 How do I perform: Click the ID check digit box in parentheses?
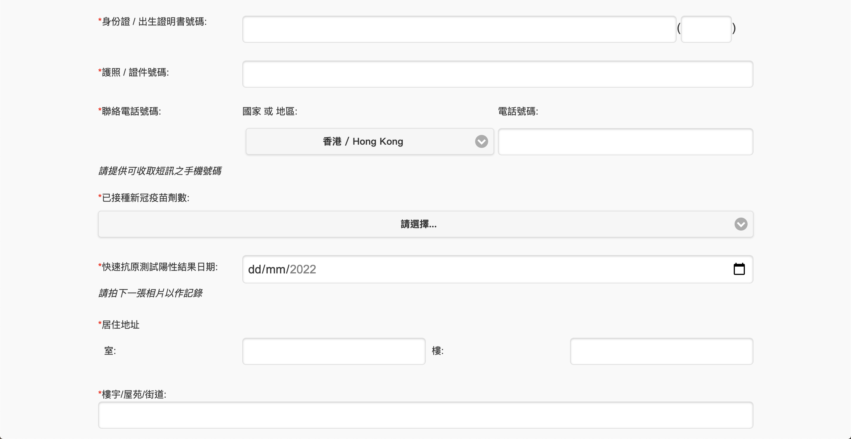coord(706,29)
